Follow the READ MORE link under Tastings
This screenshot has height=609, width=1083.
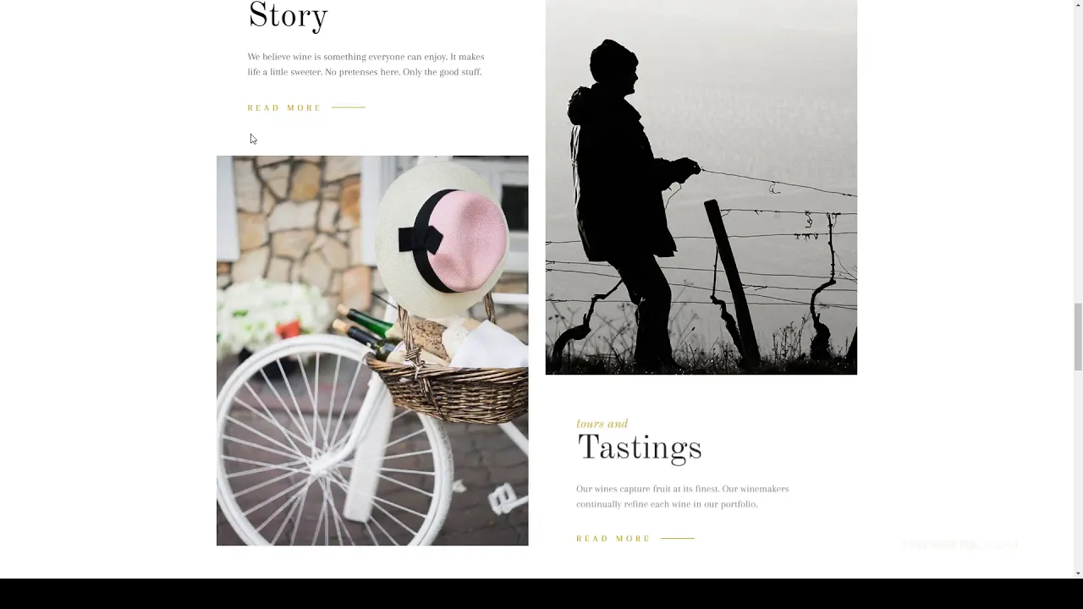613,539
